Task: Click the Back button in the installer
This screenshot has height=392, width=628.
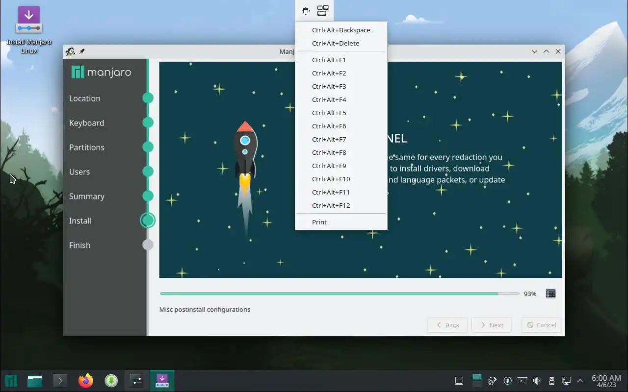Action: pyautogui.click(x=447, y=325)
